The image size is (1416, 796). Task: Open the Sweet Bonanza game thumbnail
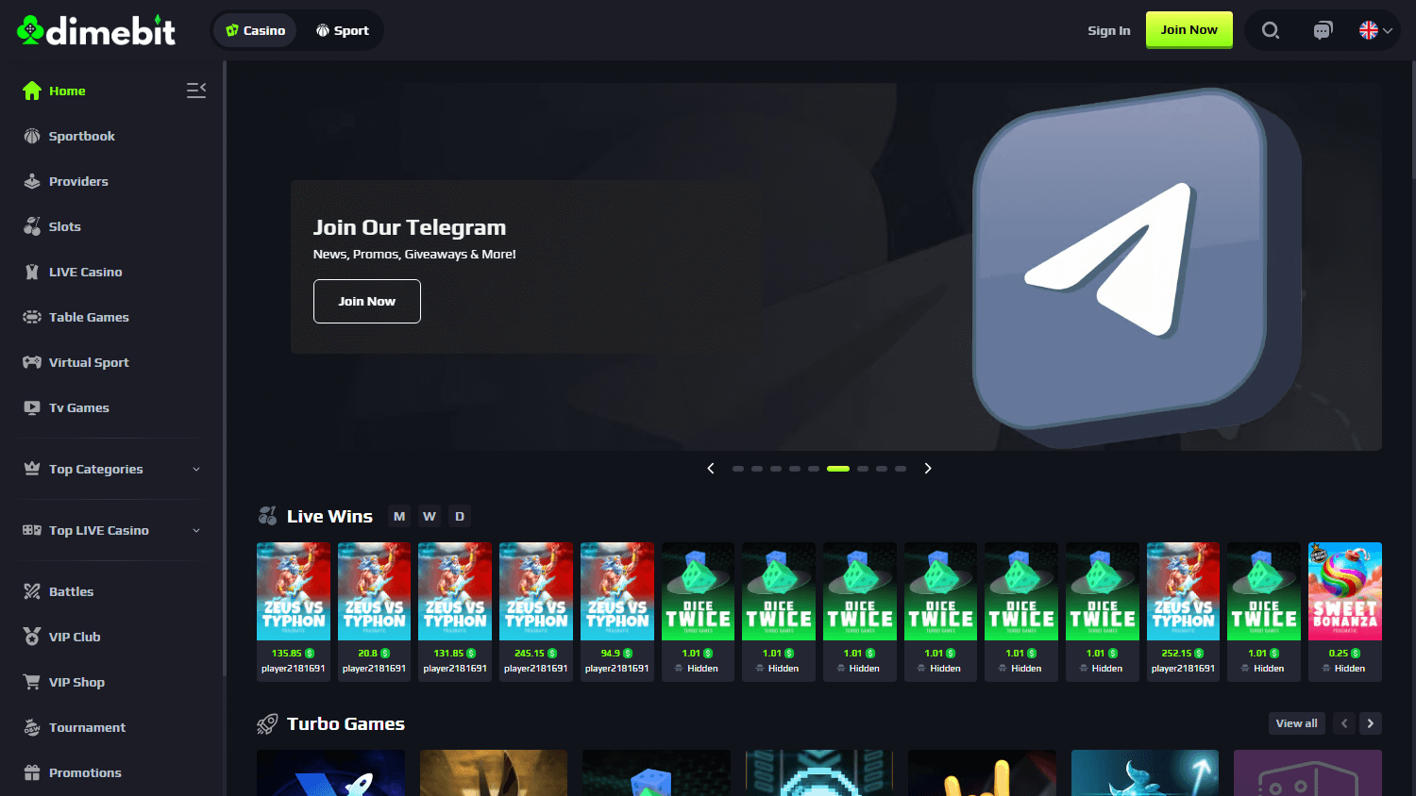pyautogui.click(x=1344, y=591)
